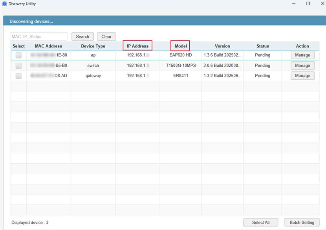This screenshot has height=230, width=326.
Task: Sort devices by Status column header
Action: click(262, 46)
